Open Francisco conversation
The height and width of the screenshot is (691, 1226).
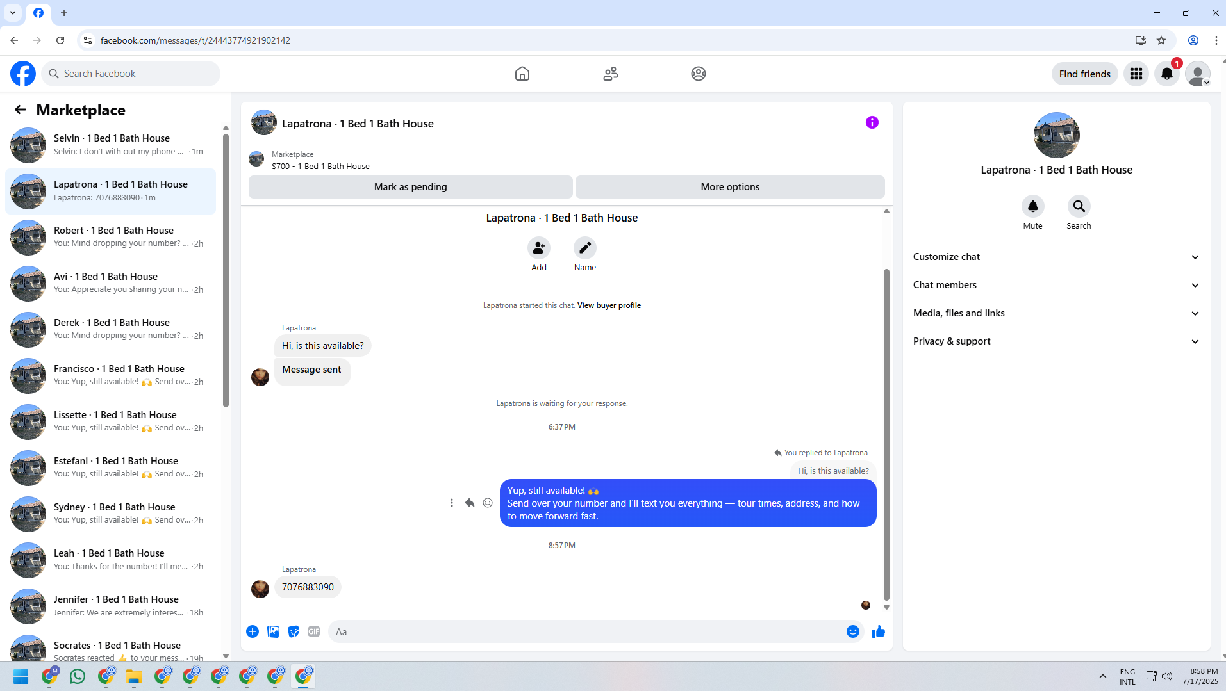110,376
